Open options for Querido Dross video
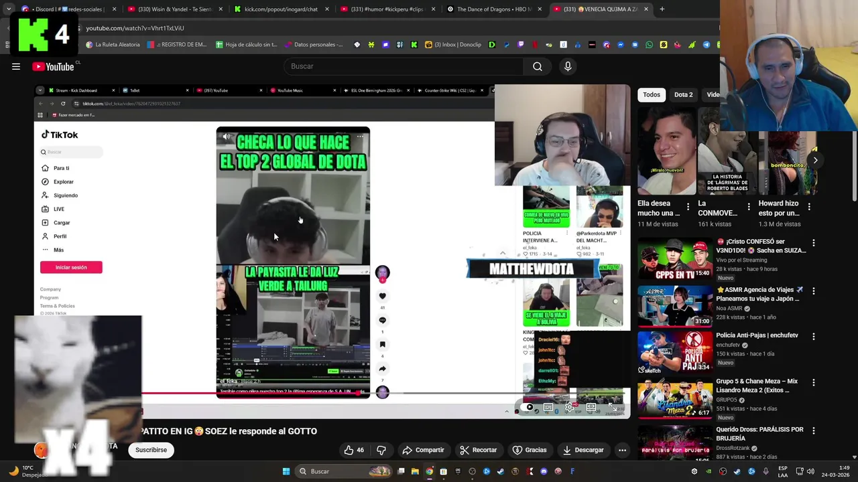858x482 pixels. tap(814, 430)
